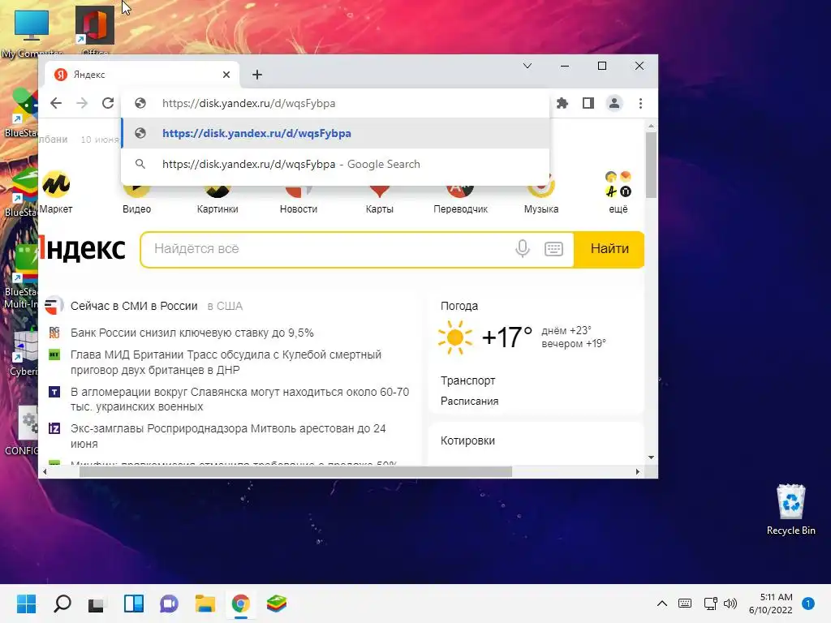Open the Переводчик service link

pyautogui.click(x=461, y=208)
